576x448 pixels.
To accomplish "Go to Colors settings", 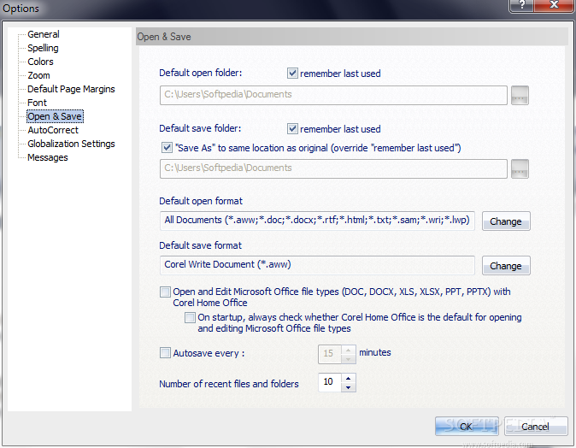I will (40, 62).
